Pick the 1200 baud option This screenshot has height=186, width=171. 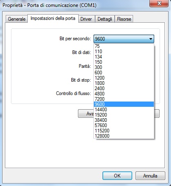point(124,78)
